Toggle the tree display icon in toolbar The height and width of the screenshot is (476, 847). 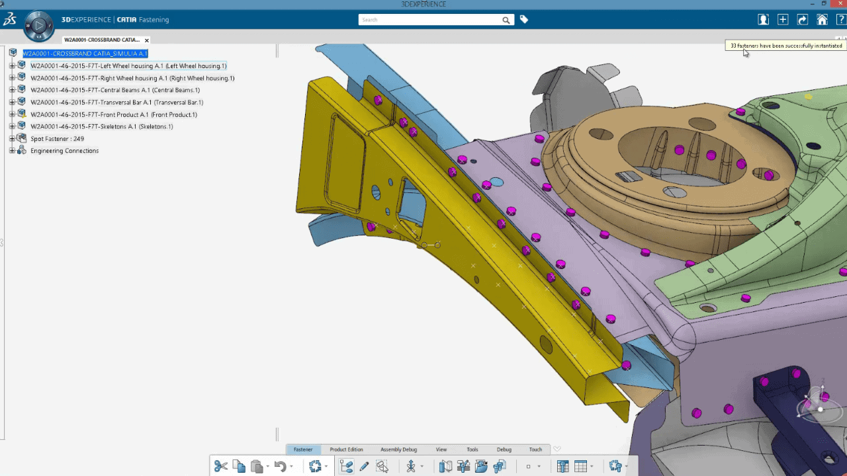[346, 466]
